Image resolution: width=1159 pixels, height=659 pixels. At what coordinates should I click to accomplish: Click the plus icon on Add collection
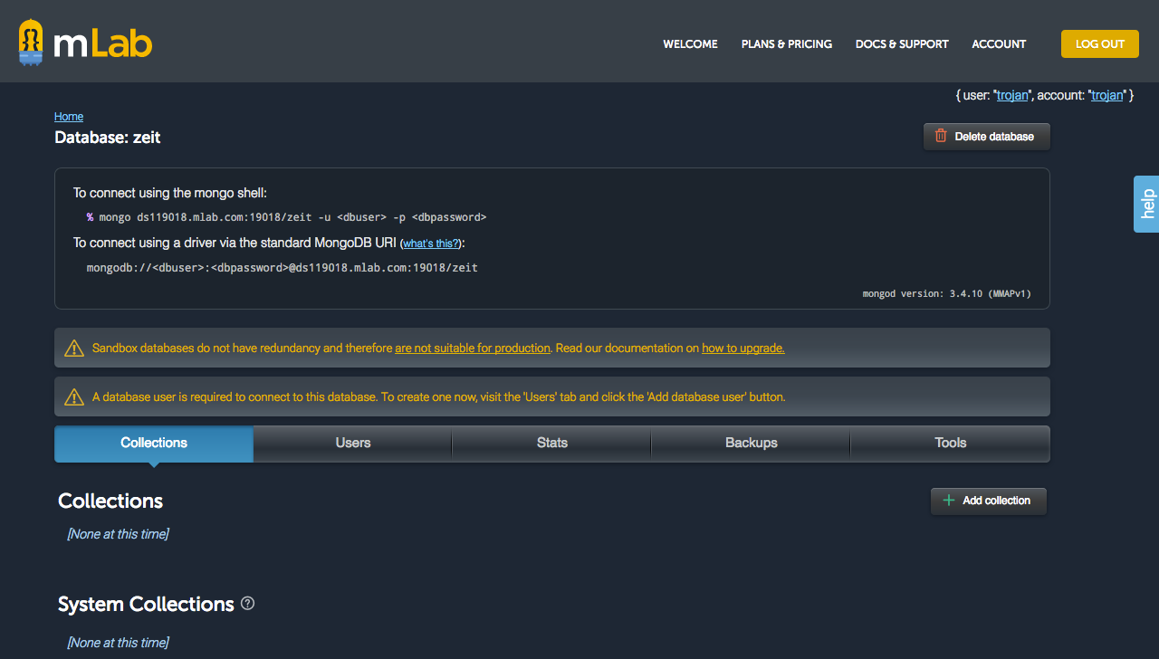point(949,501)
